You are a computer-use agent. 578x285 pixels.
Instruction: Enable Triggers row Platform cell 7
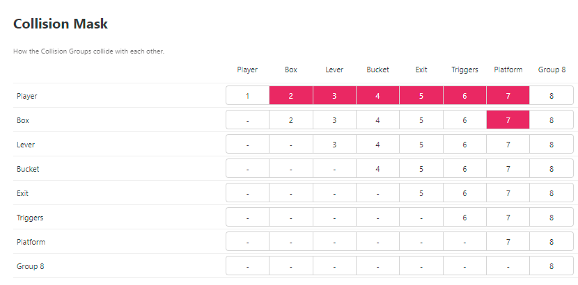coord(508,218)
